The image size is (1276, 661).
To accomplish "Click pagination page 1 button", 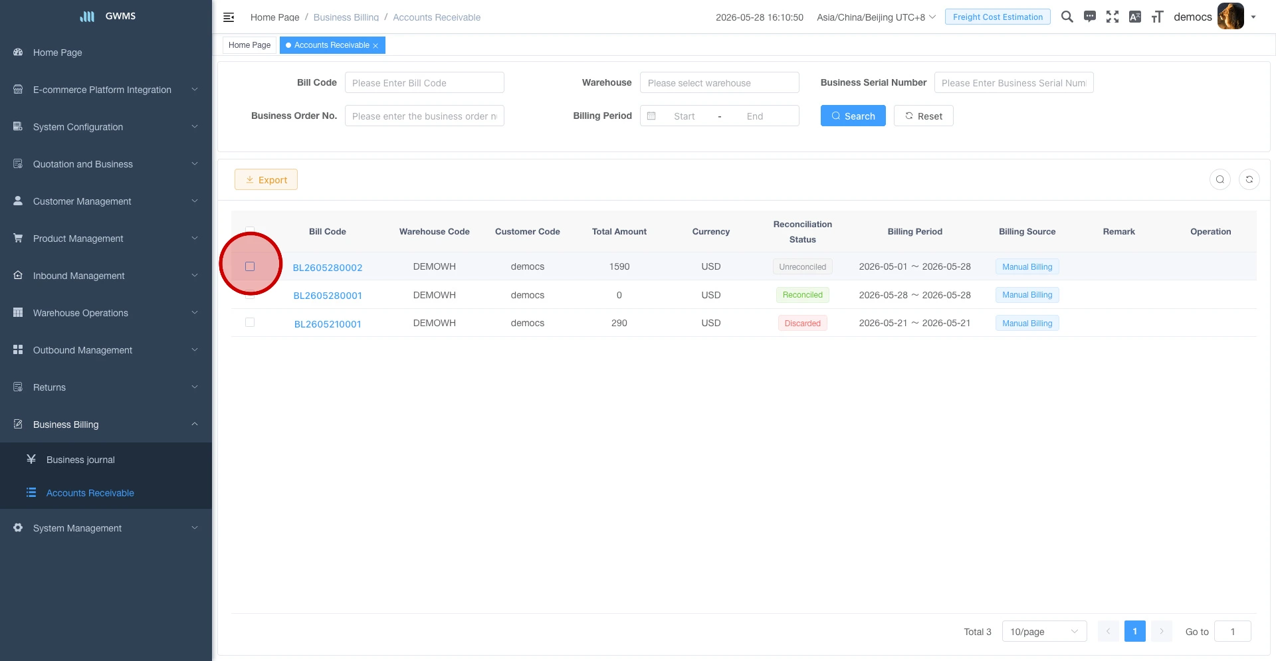I will click(x=1134, y=631).
